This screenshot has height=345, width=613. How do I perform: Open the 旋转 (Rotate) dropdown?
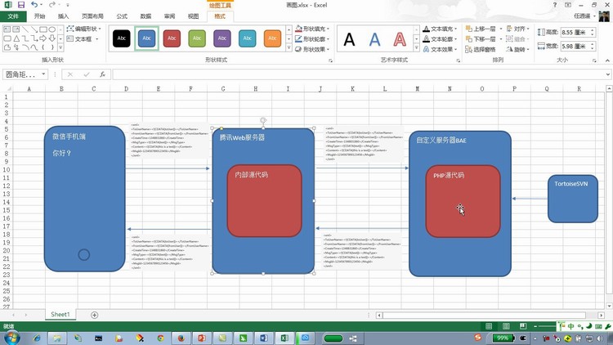tap(517, 49)
